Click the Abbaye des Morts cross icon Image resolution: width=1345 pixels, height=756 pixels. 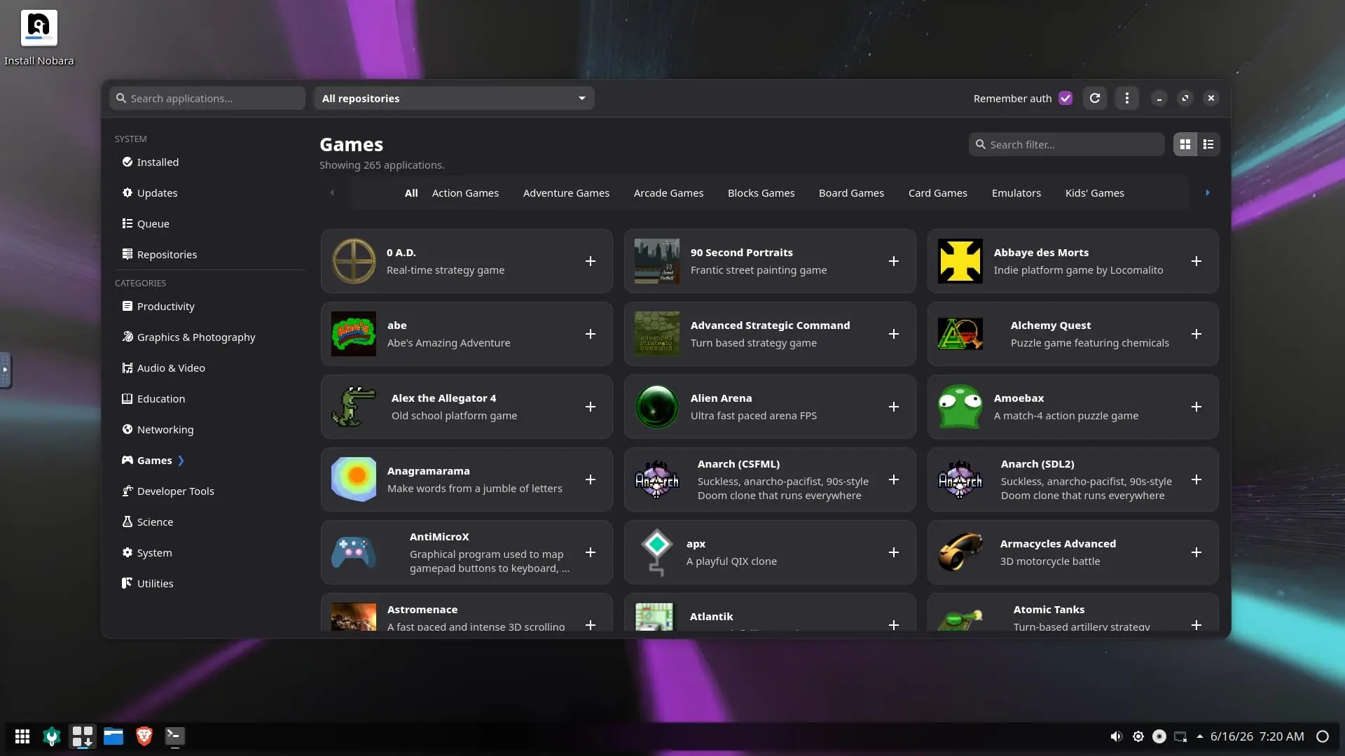pyautogui.click(x=960, y=261)
